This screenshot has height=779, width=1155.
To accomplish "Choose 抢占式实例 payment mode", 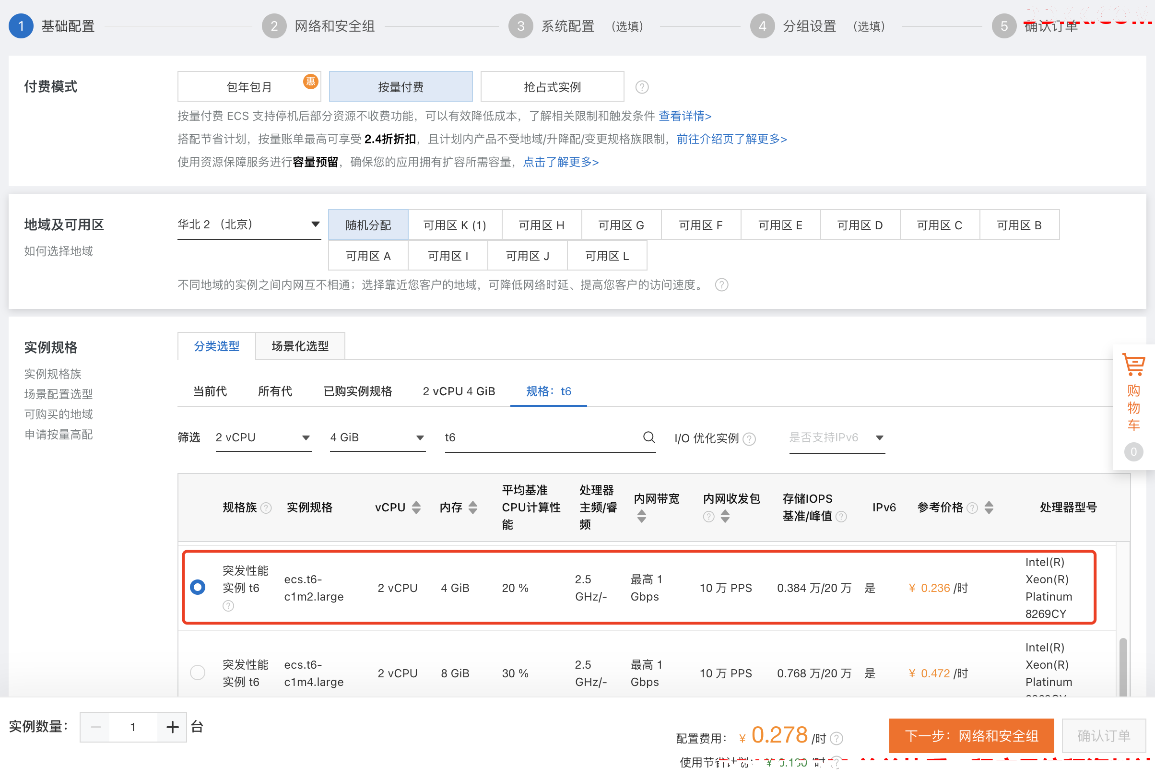I will point(552,87).
